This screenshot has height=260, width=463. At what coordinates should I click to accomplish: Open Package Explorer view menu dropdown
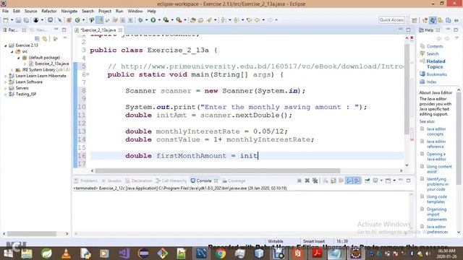point(65,38)
